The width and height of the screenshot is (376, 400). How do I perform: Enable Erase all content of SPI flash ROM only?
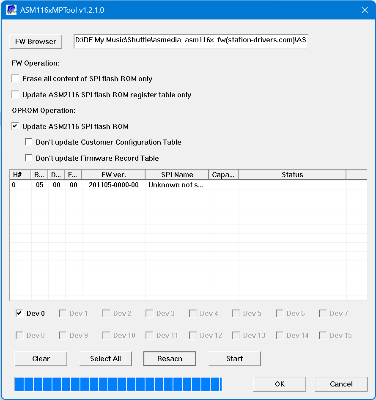coord(16,79)
